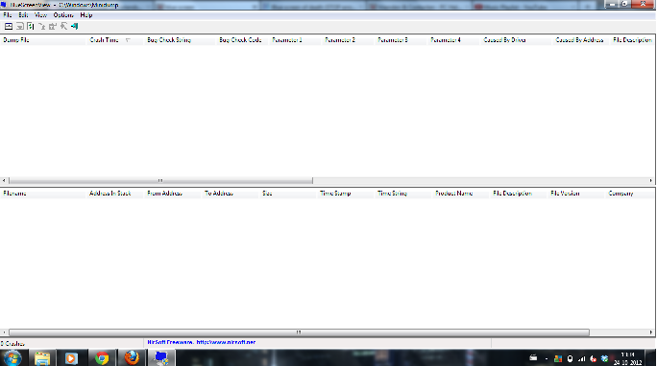Open the NirSoft Freeware website link
Screen dimensions: 657x366
(x=201, y=342)
